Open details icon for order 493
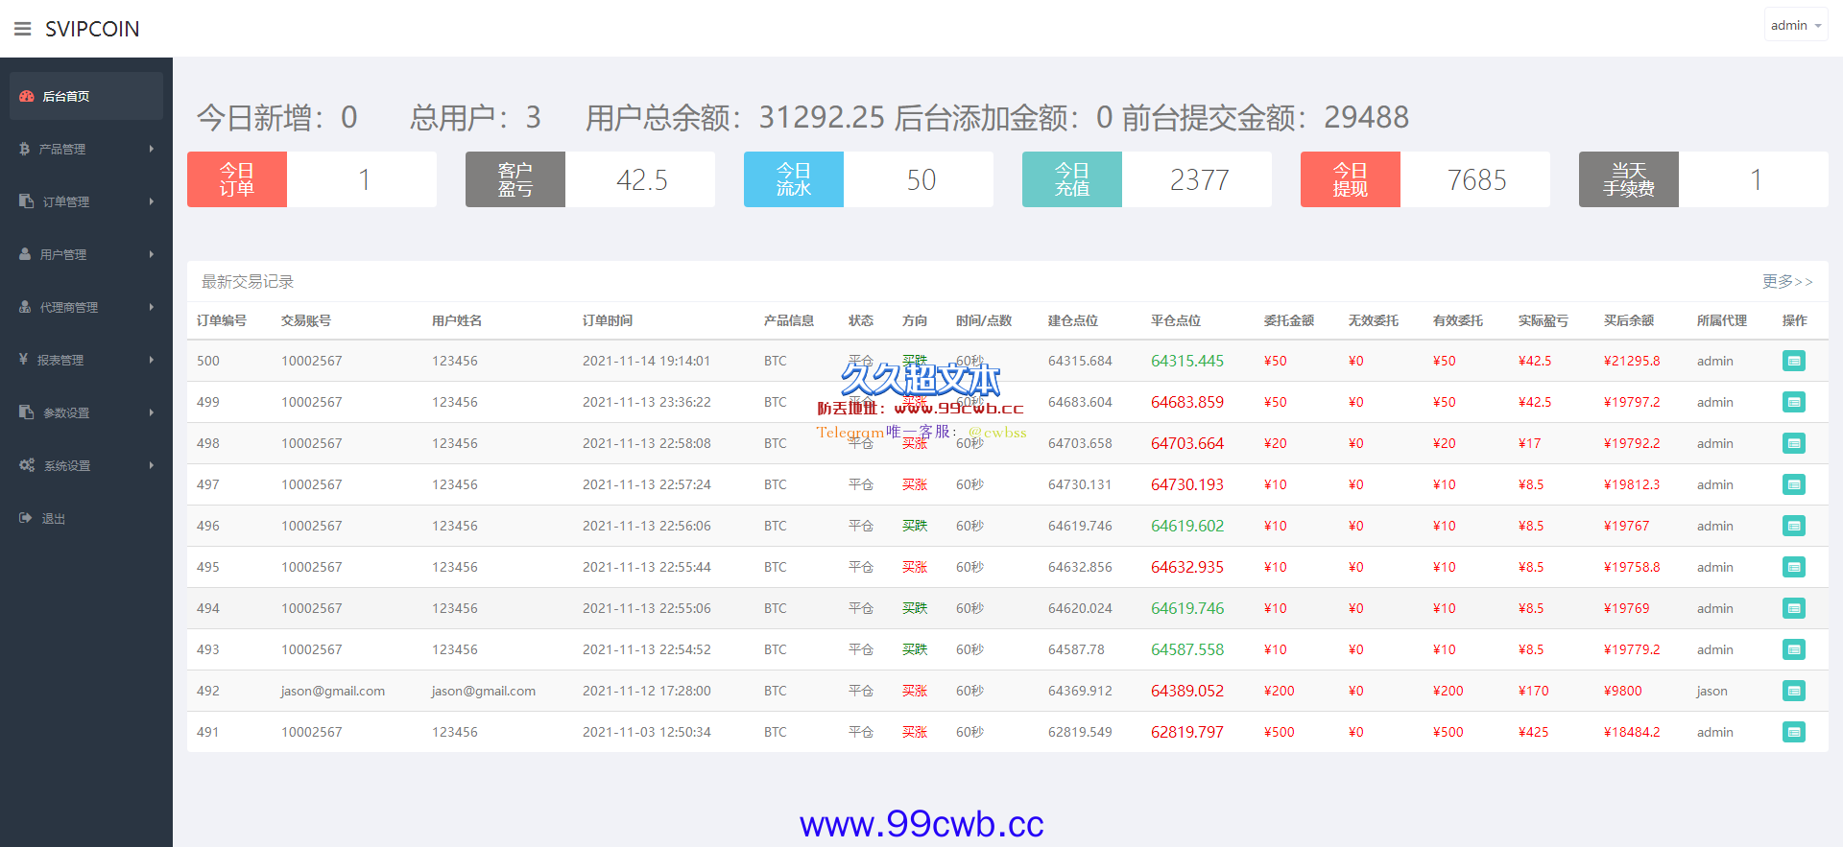1843x847 pixels. point(1794,649)
